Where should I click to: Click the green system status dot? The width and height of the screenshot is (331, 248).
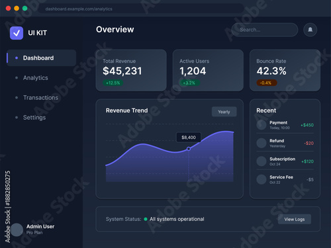(146, 219)
